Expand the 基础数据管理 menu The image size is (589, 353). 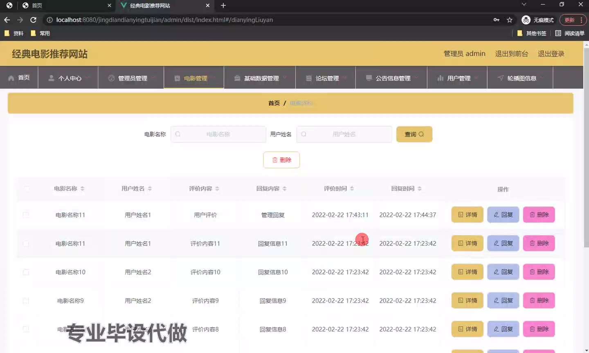(x=260, y=78)
